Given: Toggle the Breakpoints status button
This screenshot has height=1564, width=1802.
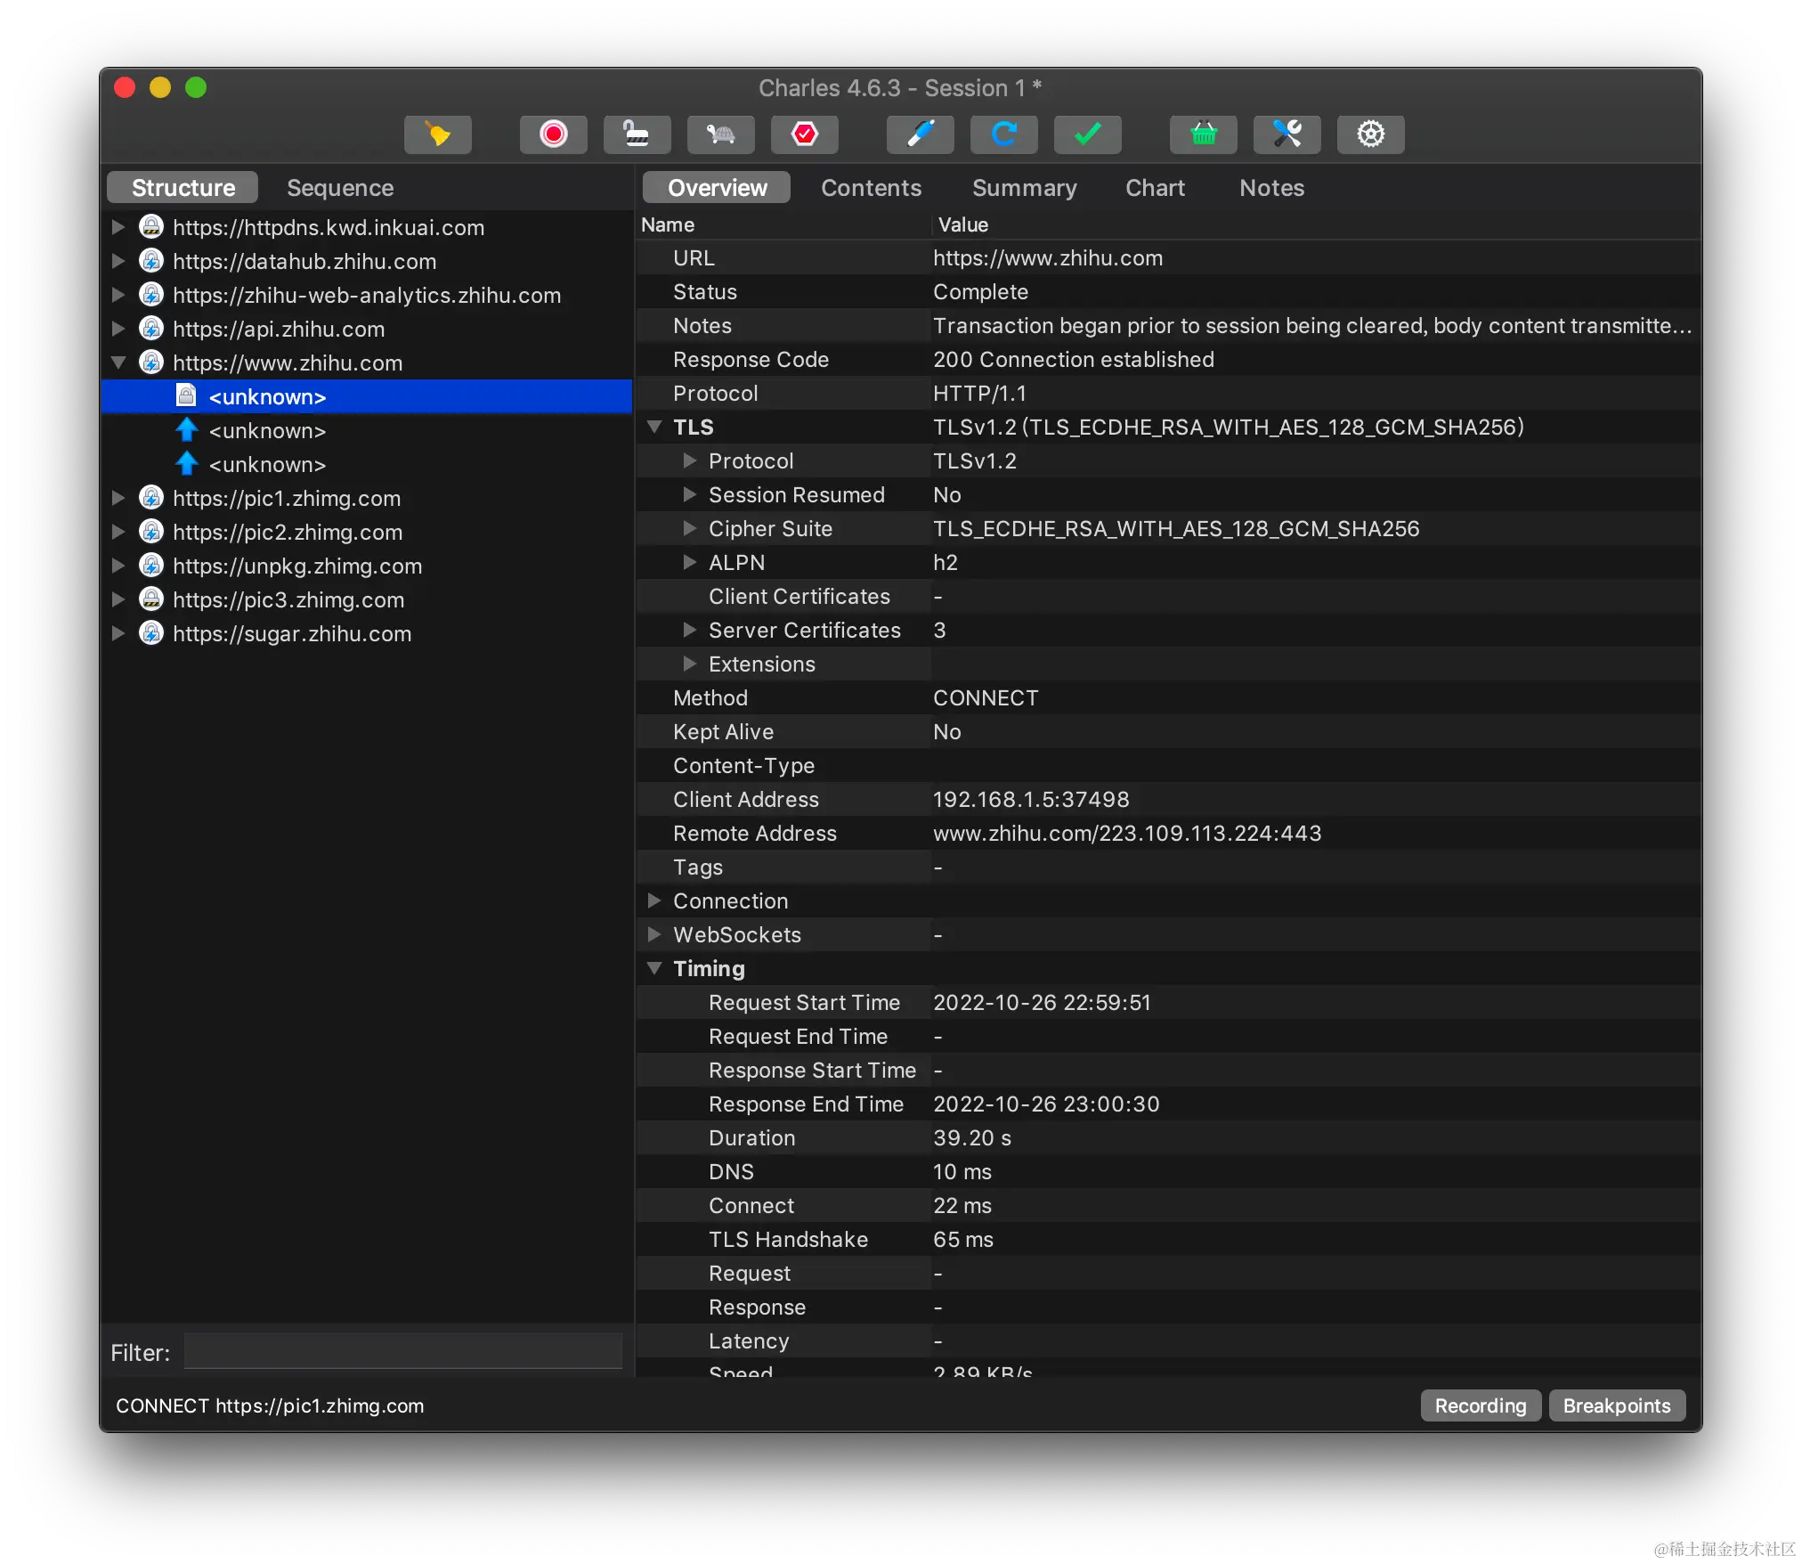Looking at the screenshot, I should point(1616,1405).
